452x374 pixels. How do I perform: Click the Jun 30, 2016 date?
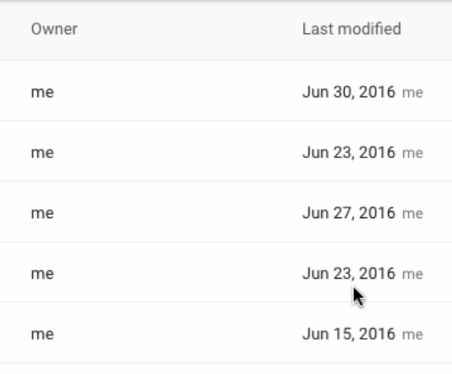[x=349, y=92]
